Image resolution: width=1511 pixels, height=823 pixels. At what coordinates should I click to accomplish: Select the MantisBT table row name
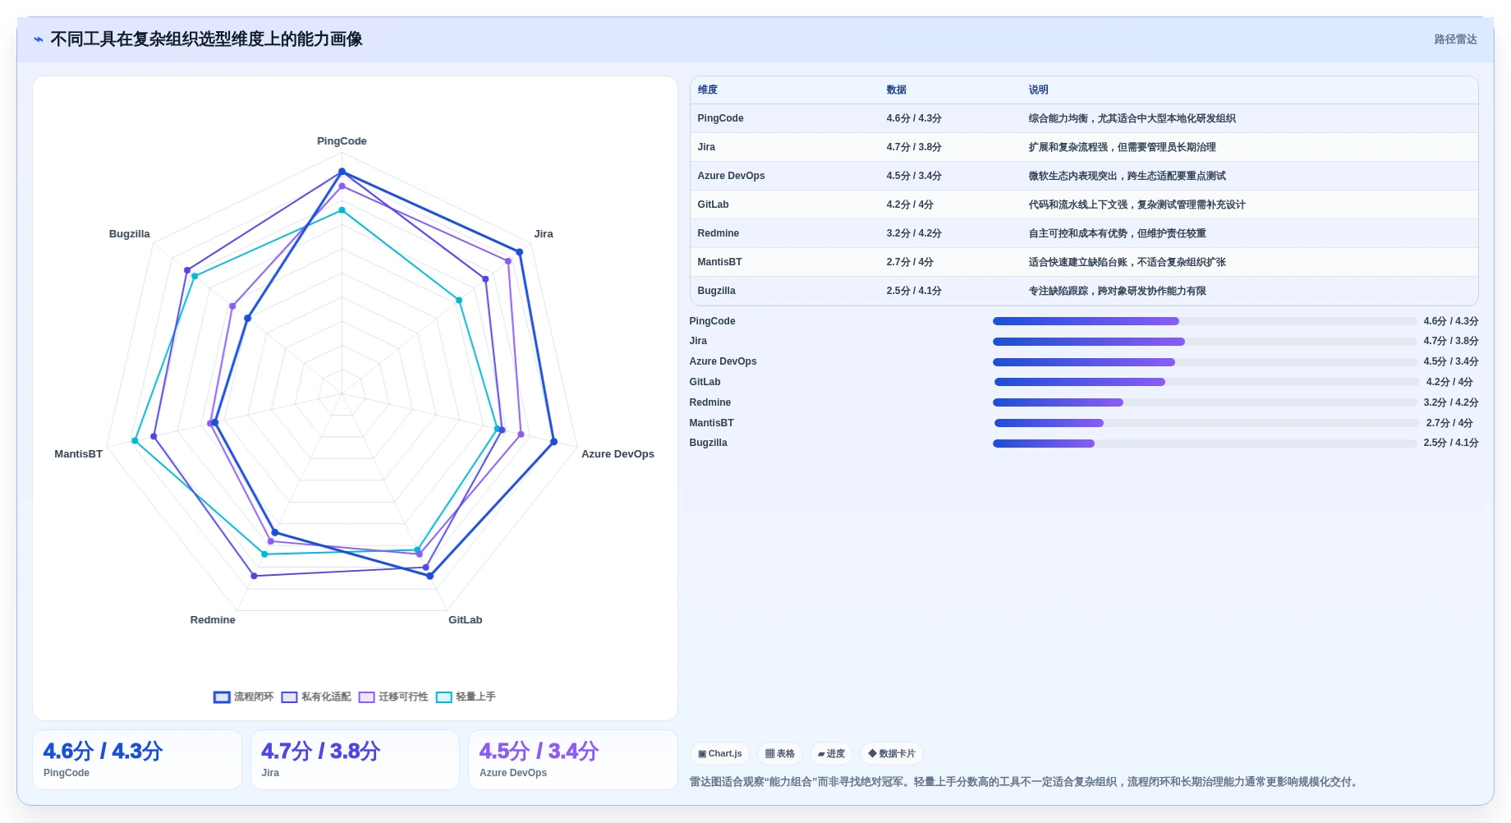pos(720,262)
